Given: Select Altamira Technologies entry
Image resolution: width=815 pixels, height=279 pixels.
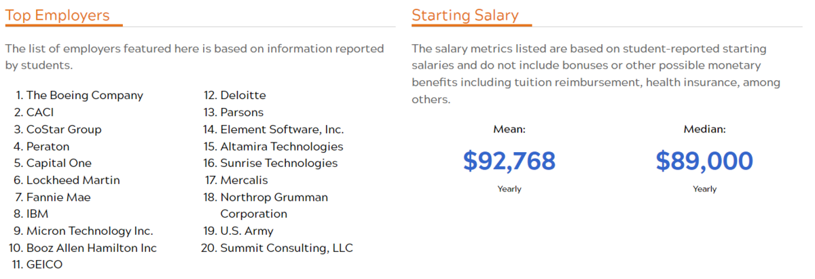Looking at the screenshot, I should point(282,146).
